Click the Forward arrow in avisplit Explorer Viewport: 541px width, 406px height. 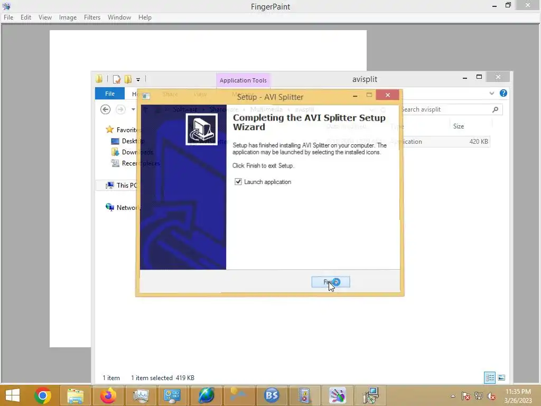point(120,109)
